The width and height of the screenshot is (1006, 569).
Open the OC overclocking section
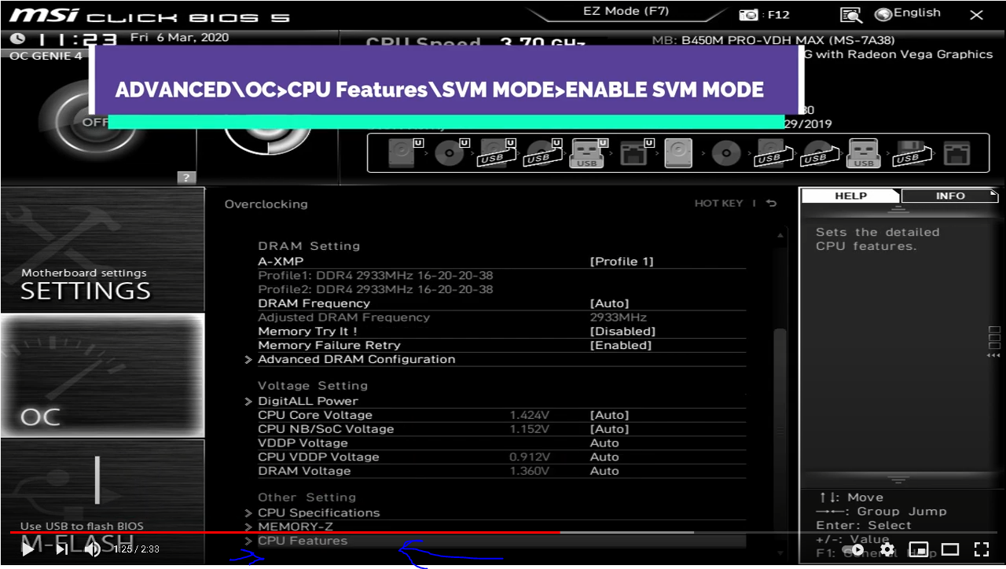coord(102,376)
